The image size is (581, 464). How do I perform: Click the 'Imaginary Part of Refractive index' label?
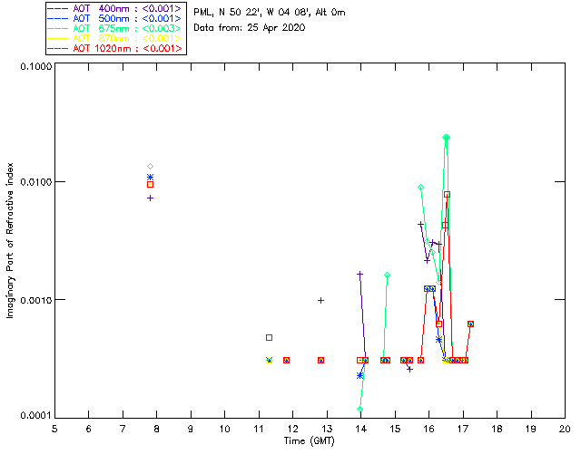click(10, 240)
